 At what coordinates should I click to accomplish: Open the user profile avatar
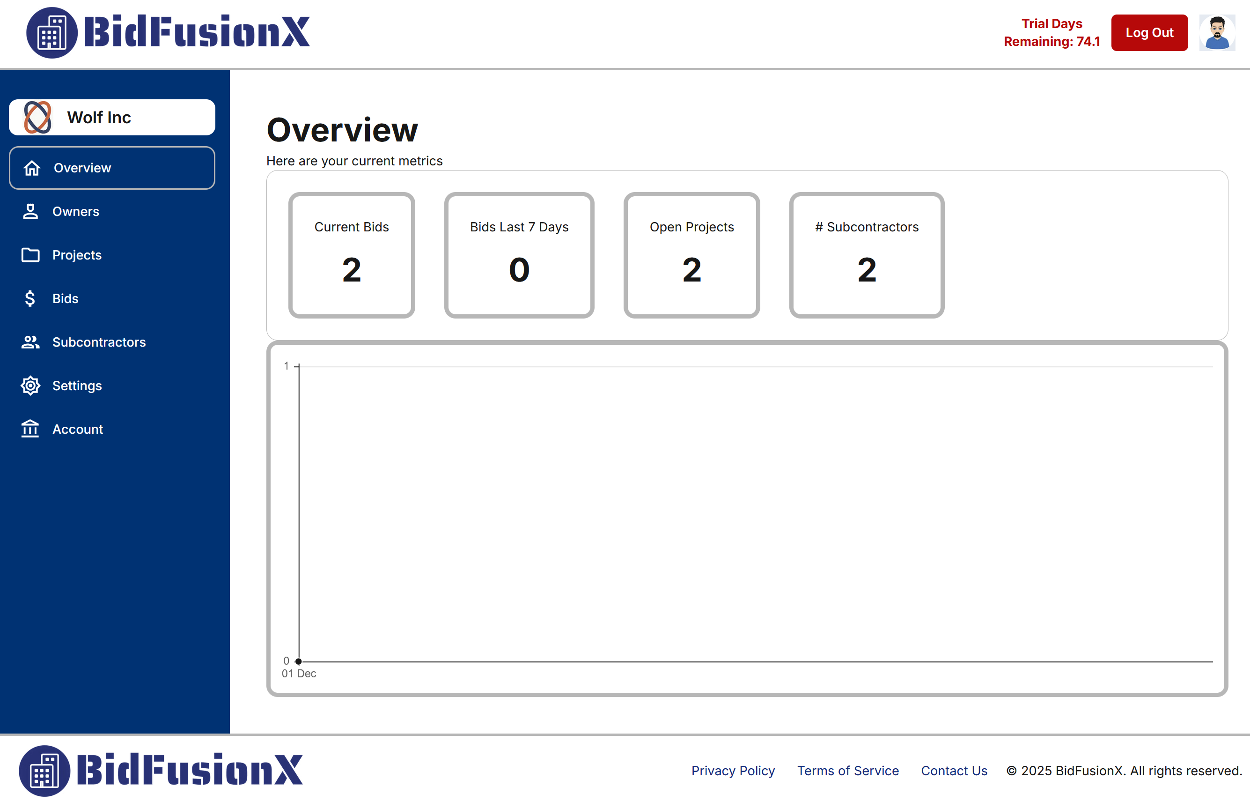1217,33
